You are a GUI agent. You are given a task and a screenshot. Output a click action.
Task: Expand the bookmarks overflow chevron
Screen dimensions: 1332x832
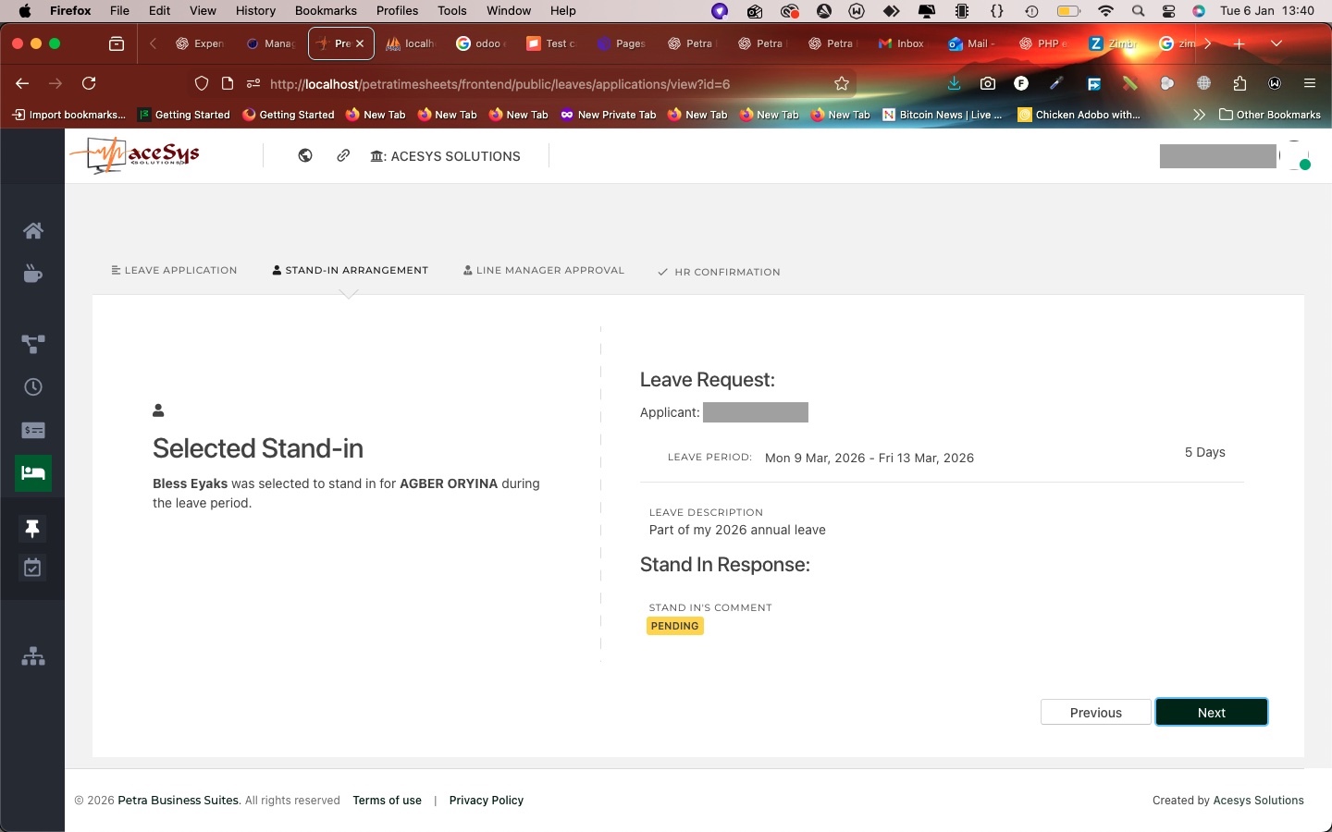click(x=1199, y=115)
